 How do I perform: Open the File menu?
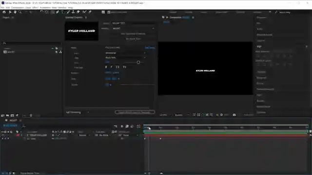2,8
